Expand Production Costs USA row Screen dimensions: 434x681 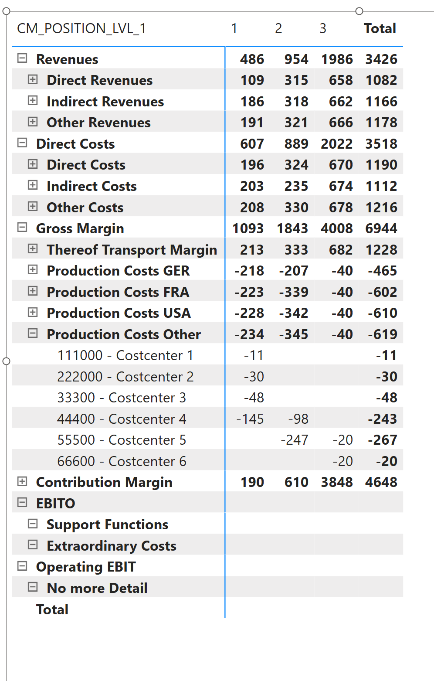tap(33, 312)
